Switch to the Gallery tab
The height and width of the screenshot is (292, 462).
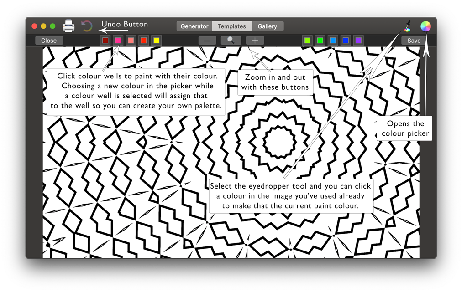pos(268,26)
